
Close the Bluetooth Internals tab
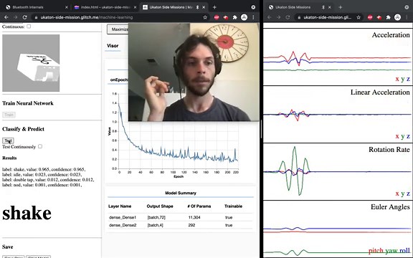pos(67,7)
